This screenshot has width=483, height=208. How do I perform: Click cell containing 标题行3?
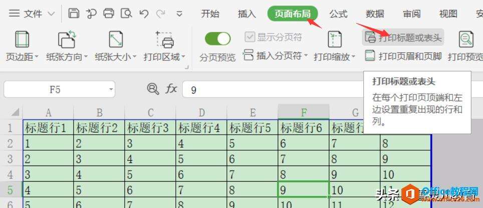tap(150, 127)
